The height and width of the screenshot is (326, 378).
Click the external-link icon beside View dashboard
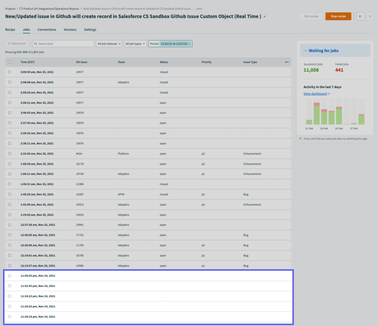(x=329, y=94)
